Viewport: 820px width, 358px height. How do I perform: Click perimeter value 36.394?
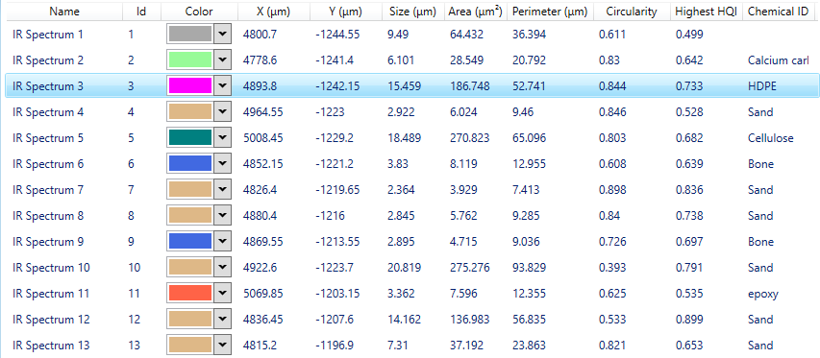[x=530, y=35]
